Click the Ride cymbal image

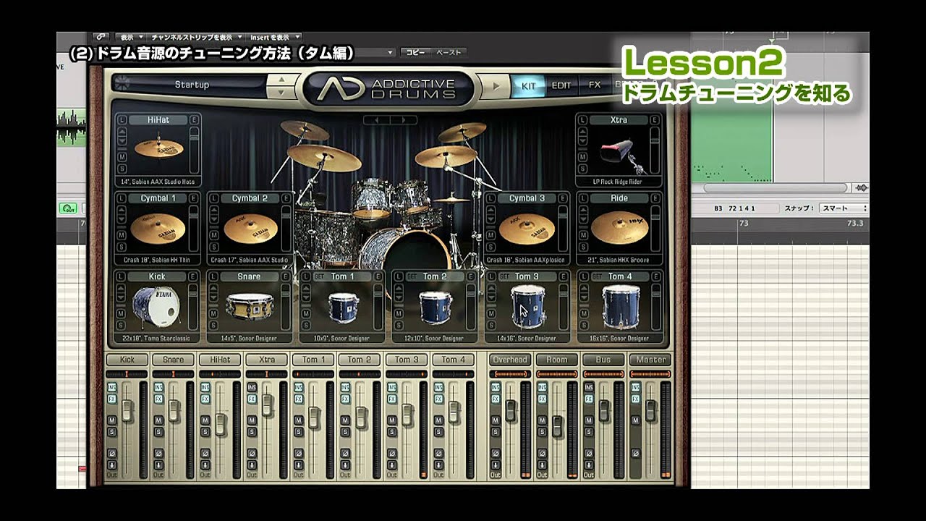pyautogui.click(x=619, y=228)
